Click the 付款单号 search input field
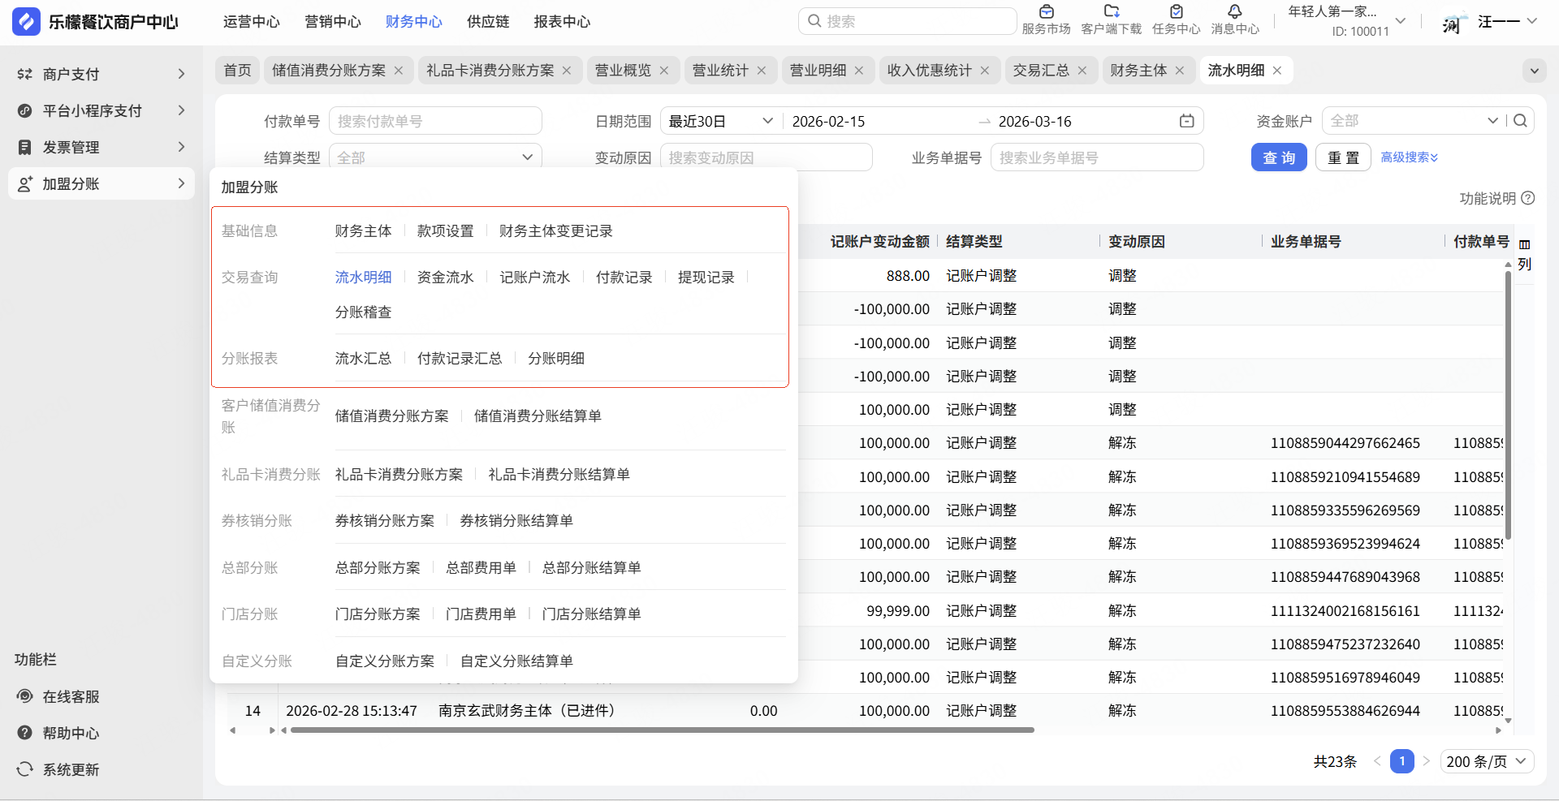Image resolution: width=1559 pixels, height=801 pixels. click(435, 121)
